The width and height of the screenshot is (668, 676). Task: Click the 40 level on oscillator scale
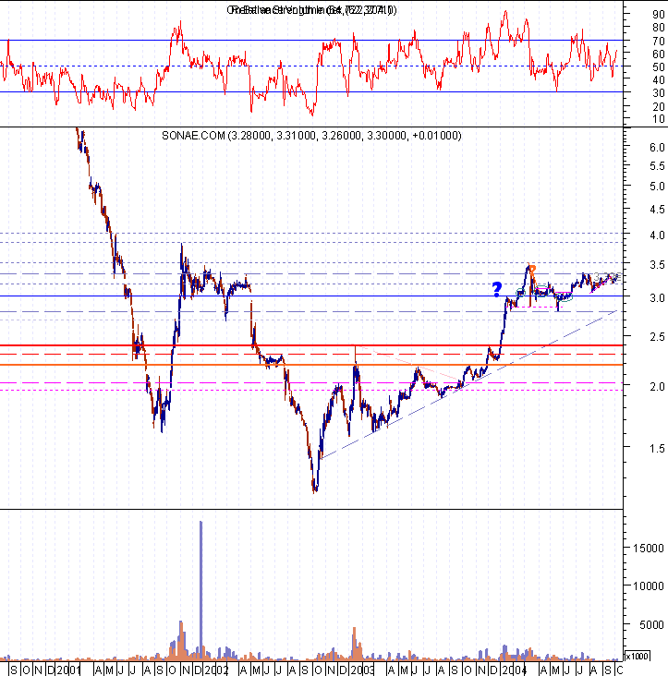[x=658, y=79]
